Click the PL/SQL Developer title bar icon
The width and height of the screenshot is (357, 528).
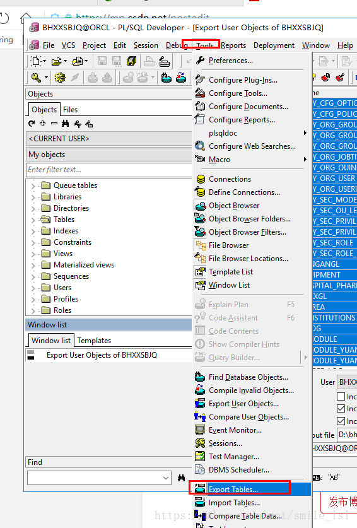(x=34, y=28)
